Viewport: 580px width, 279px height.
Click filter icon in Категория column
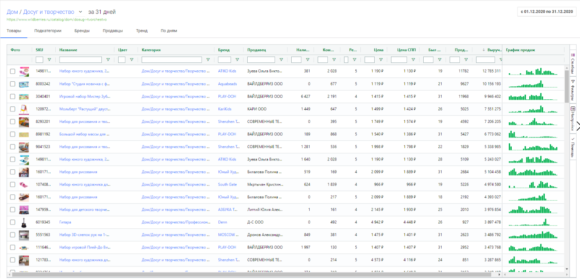(x=208, y=60)
